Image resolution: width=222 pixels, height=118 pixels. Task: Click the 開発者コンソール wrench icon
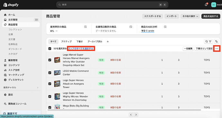pos(5,104)
